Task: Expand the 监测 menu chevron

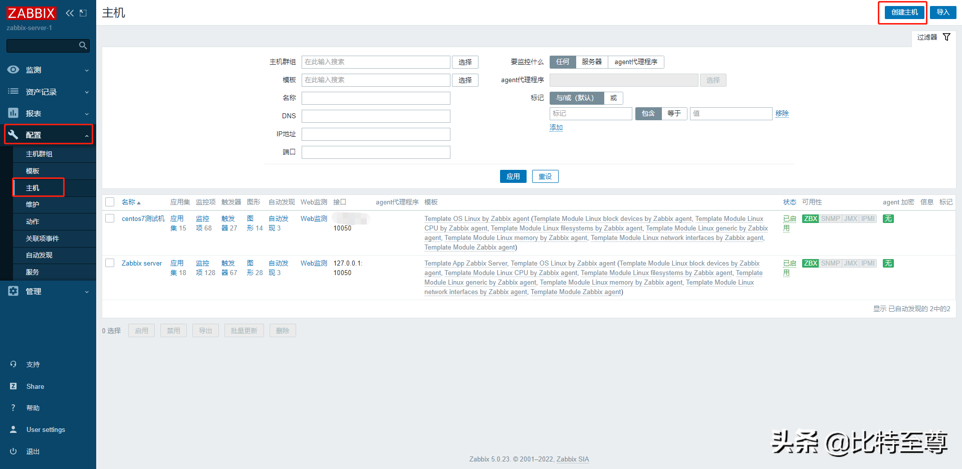Action: click(x=87, y=70)
